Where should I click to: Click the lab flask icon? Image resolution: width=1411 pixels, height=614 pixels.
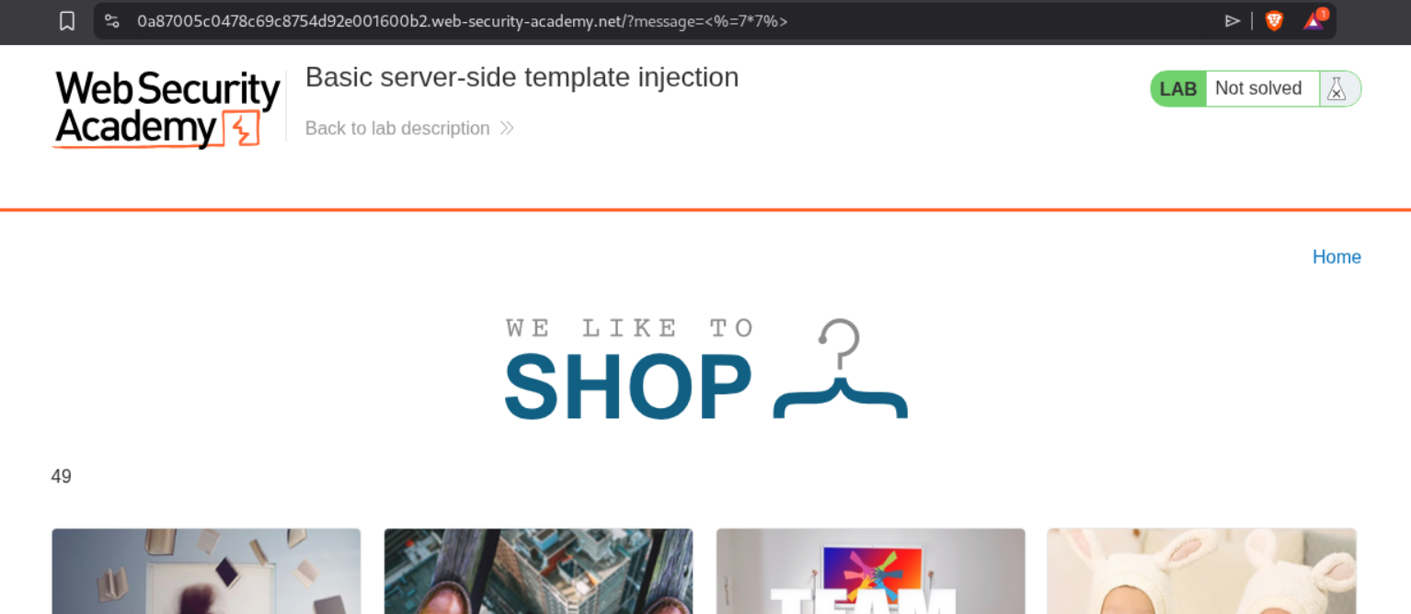[x=1336, y=89]
